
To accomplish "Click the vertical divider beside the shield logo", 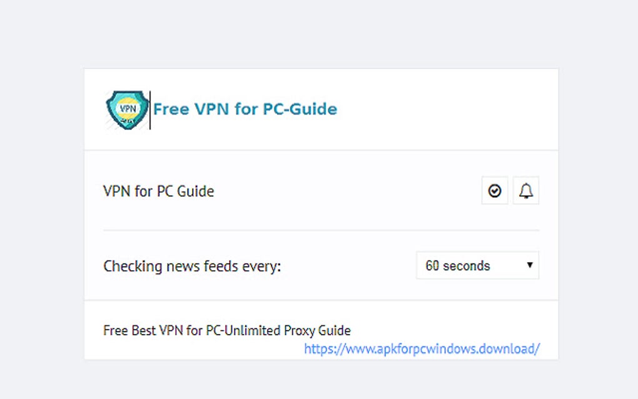I will (150, 110).
